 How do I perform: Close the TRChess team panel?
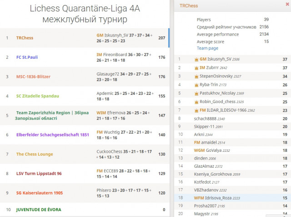point(287,4)
